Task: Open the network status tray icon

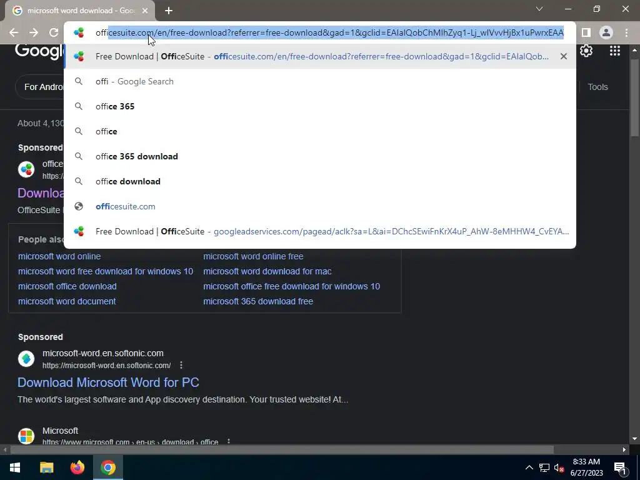Action: pyautogui.click(x=544, y=467)
